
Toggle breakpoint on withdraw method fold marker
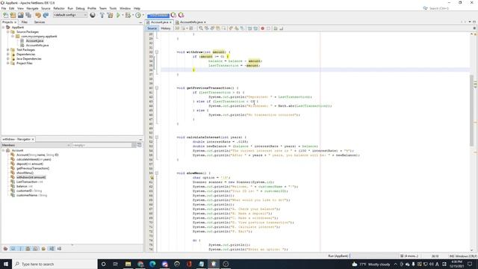[x=157, y=52]
